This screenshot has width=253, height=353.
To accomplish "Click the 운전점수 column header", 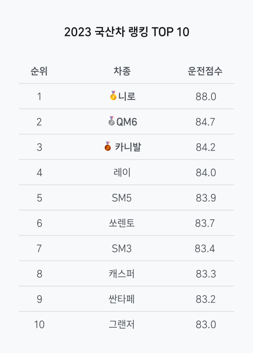I will pyautogui.click(x=205, y=72).
